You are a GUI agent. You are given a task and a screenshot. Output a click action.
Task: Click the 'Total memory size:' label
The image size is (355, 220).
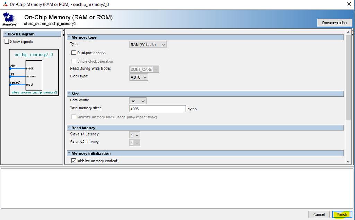point(85,108)
